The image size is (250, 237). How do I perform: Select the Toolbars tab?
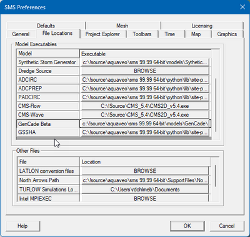point(142,34)
